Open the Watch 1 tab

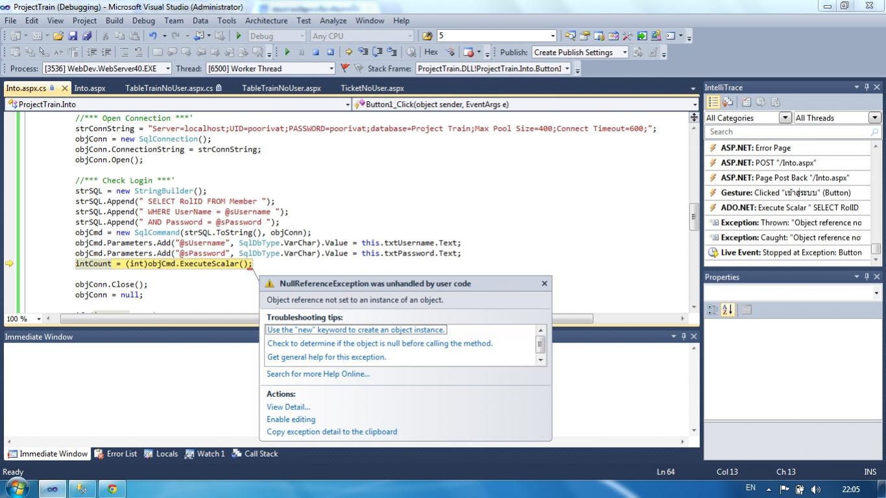click(205, 454)
